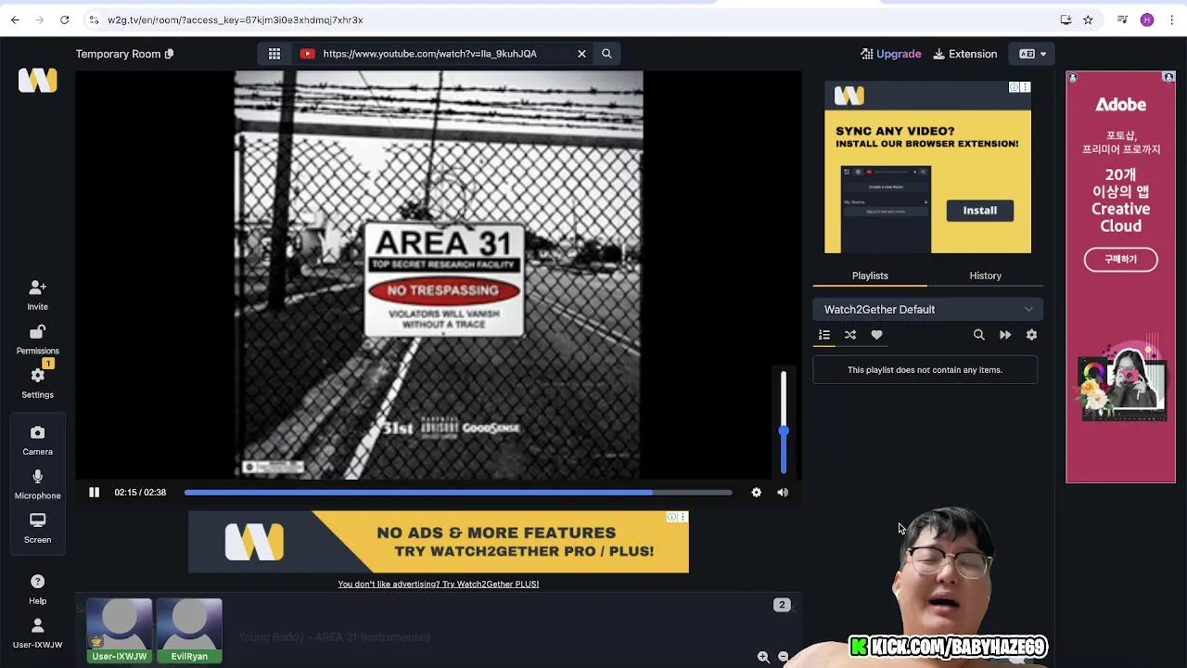Viewport: 1187px width, 668px height.
Task: Open the browser three-dot menu
Action: click(x=1170, y=19)
